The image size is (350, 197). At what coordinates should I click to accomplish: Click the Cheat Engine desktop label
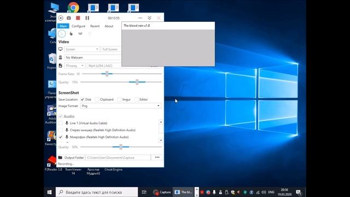point(113,170)
